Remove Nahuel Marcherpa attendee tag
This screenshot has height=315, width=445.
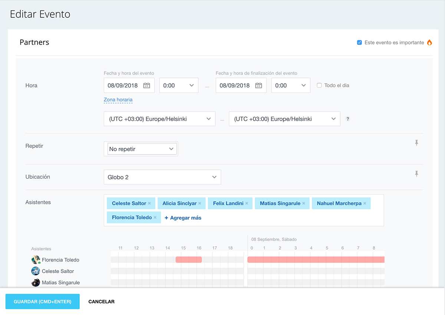365,203
